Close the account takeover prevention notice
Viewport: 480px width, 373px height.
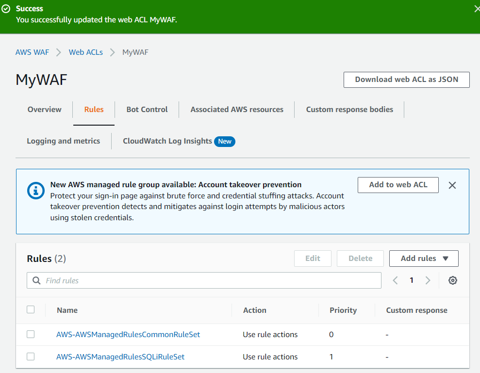pos(452,185)
